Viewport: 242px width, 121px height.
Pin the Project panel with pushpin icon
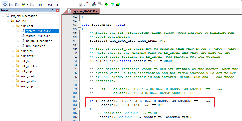tap(53, 10)
